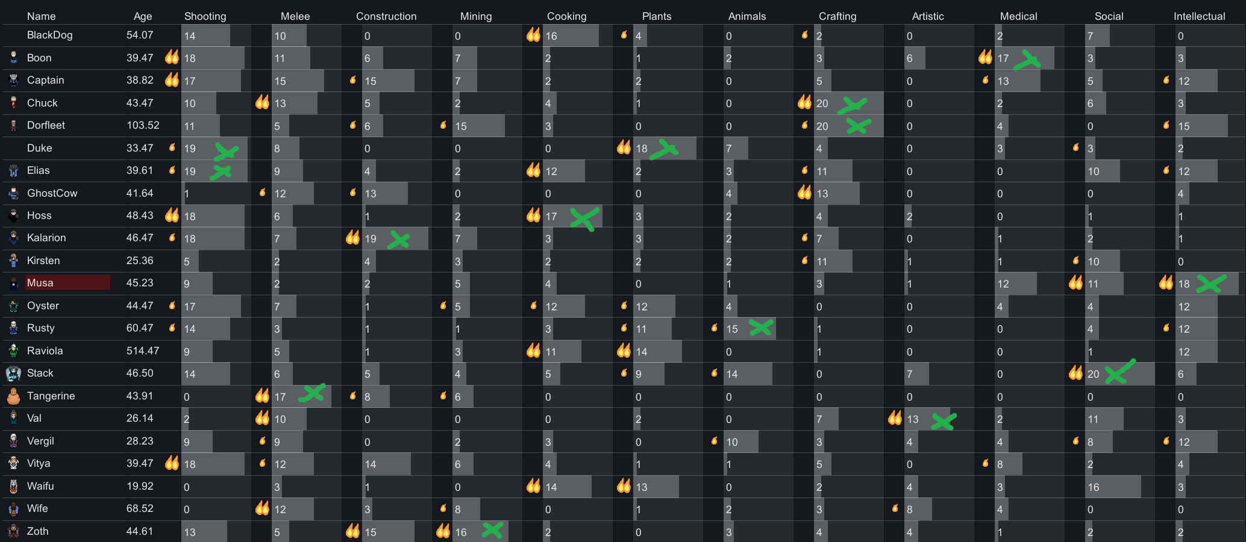This screenshot has height=542, width=1246.
Task: Click Val's Social skill value 11
Action: coord(1094,419)
